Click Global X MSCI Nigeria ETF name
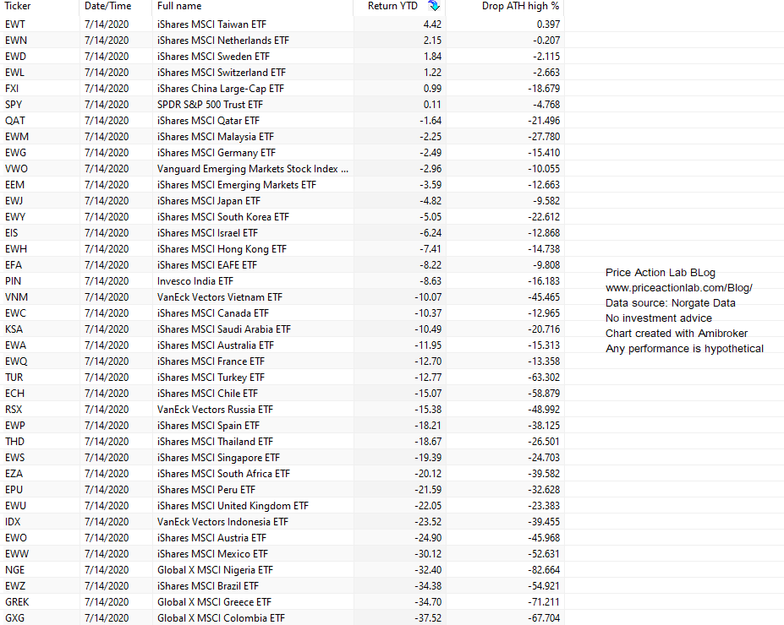Viewport: 784px width, 625px height. point(216,569)
